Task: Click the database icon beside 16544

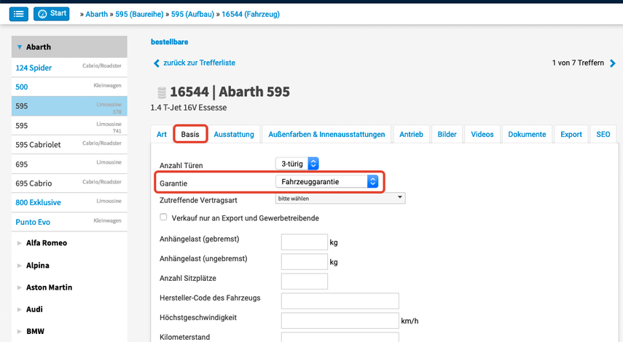Action: [x=161, y=92]
